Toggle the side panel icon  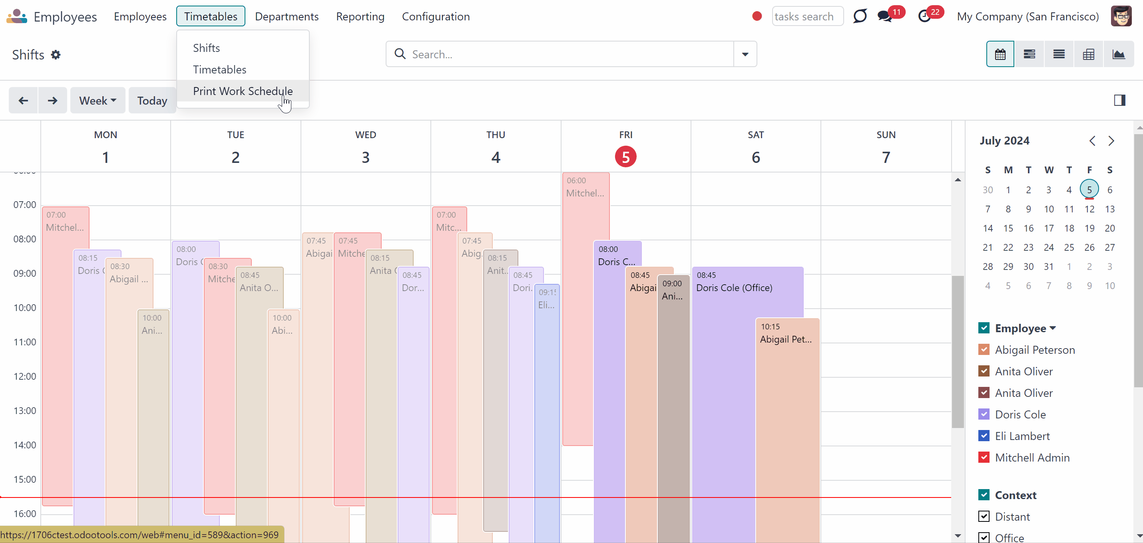1119,100
